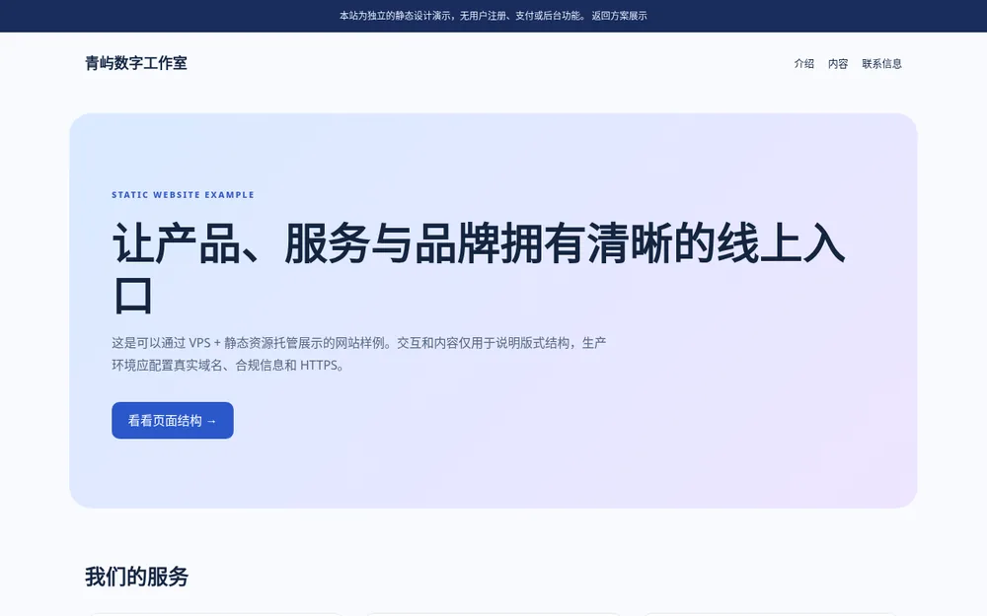The width and height of the screenshot is (987, 616).
Task: Click the 青屿数字工作室 site logo
Action: [x=136, y=63]
